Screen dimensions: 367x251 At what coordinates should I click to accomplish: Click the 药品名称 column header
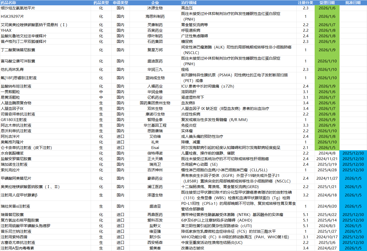tap(8, 3)
